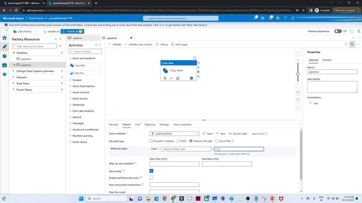Switch to the Mapping tab
Image resolution: width=362 pixels, height=203 pixels.
(149, 125)
